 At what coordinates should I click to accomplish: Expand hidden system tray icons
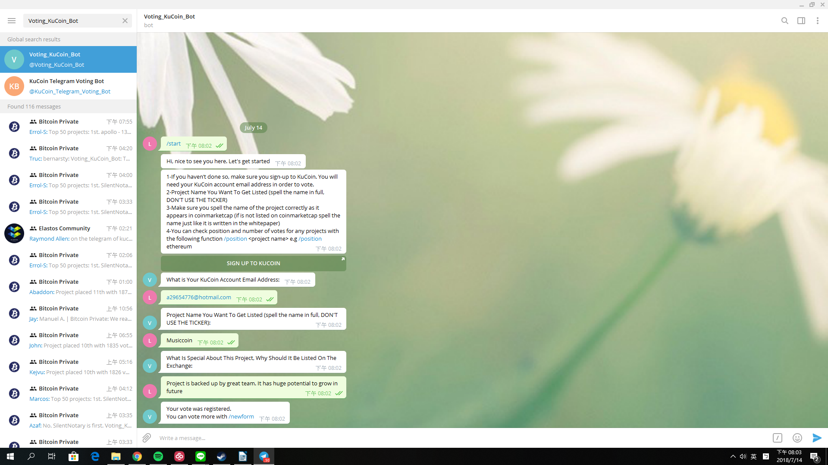733,456
